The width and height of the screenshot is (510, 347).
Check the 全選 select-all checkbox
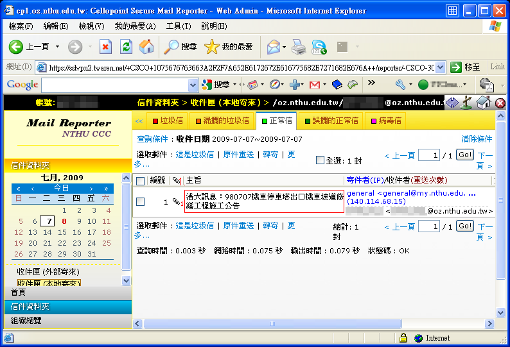[x=320, y=160]
